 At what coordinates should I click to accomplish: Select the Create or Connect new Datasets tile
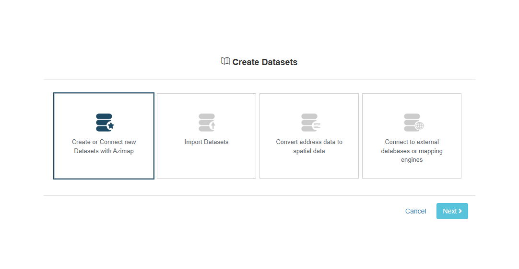pyautogui.click(x=104, y=136)
